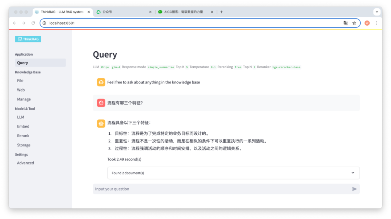Open a new browser tab with the plus button
Screen dimensions: 391x219
(x=221, y=12)
